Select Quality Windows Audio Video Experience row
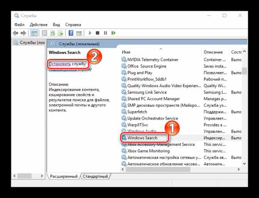The width and height of the screenshot is (259, 198). coord(181,86)
